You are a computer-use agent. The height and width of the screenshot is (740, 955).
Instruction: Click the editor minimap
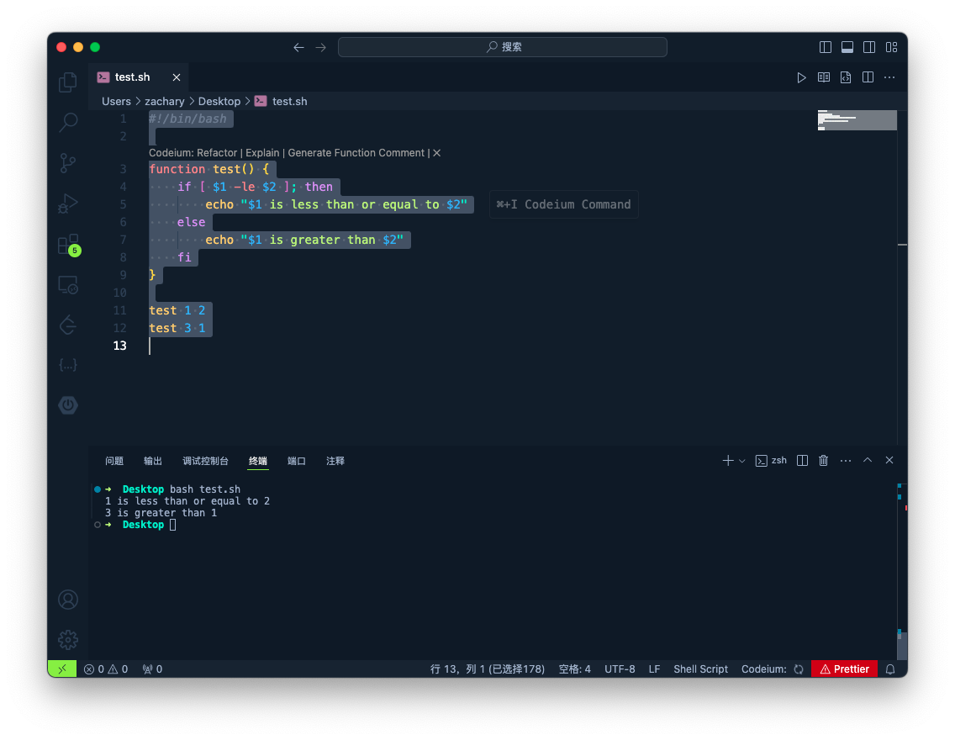click(857, 120)
